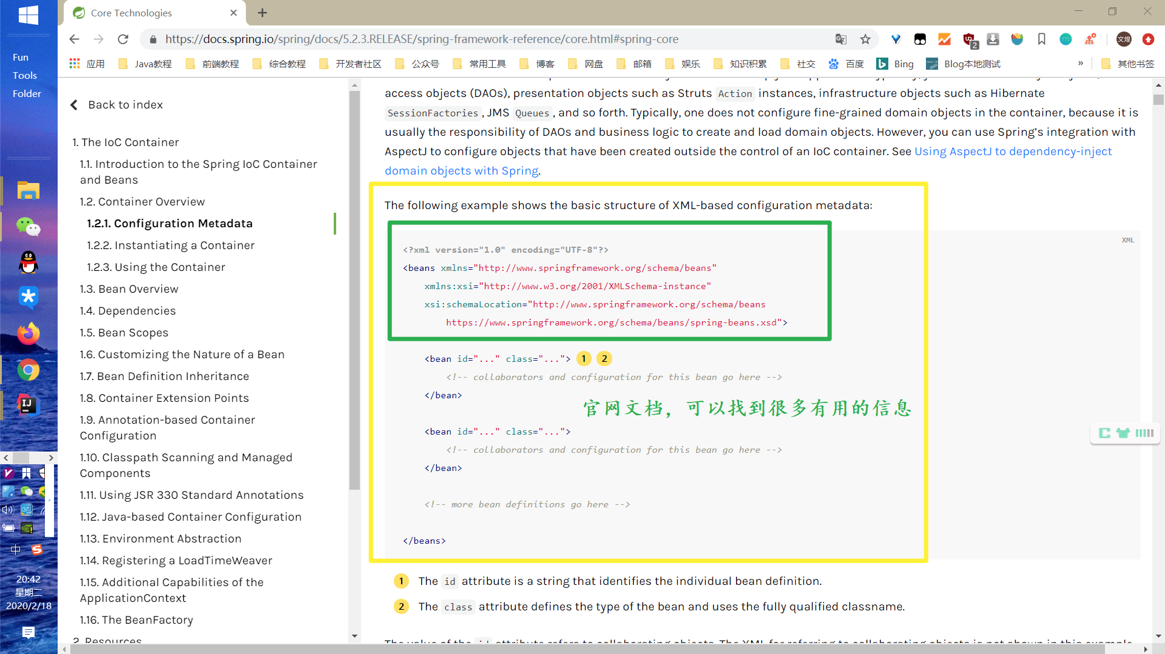Click the bookmark ribbon extension icon
The image size is (1165, 654).
(1041, 39)
